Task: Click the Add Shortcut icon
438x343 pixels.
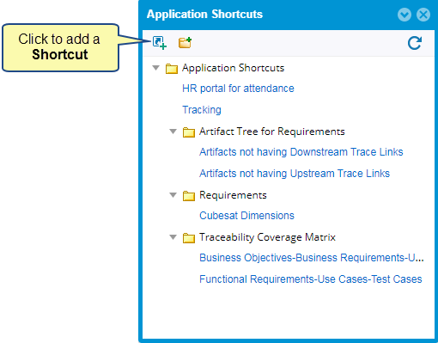Action: pyautogui.click(x=160, y=43)
